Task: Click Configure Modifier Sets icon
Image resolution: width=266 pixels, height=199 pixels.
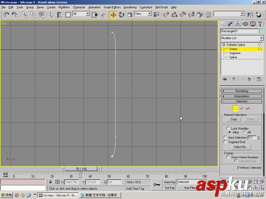Action: pyautogui.click(x=259, y=79)
